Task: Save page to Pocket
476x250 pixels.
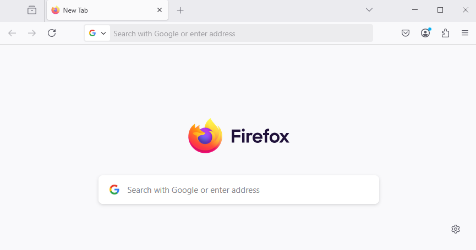Action: click(x=406, y=33)
